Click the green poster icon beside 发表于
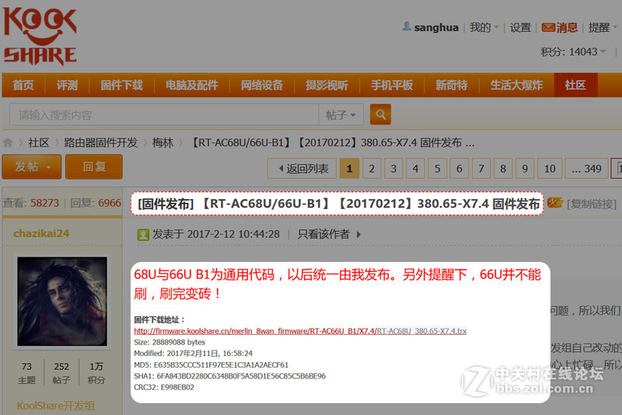 [143, 235]
